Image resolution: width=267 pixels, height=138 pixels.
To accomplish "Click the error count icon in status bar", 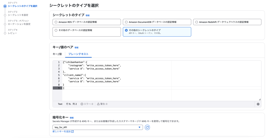I will point(82,104).
